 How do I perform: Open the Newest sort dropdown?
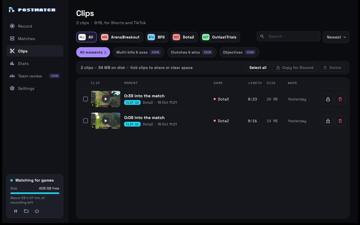coord(336,37)
